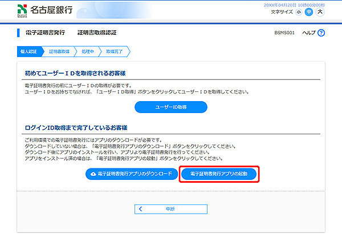This screenshot has height=245, width=342.
Task: Select the 処理中 step tab
Action: (87, 51)
